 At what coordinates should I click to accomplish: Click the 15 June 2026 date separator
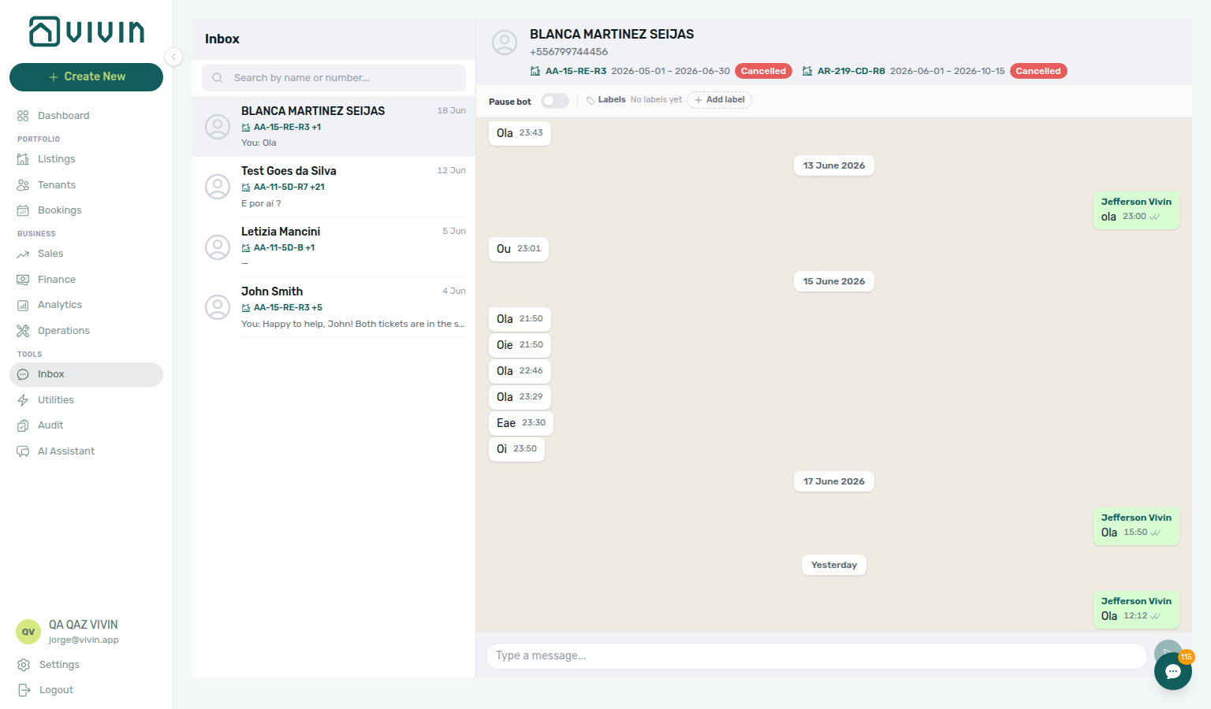(834, 281)
